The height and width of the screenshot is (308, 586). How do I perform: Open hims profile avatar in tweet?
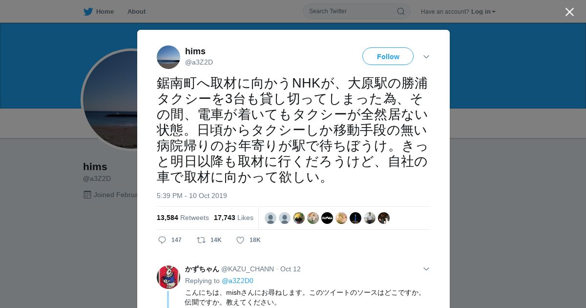168,57
